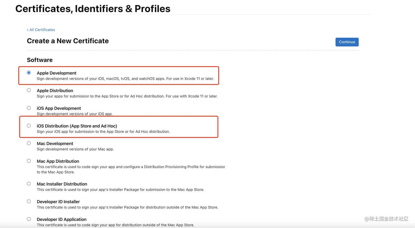This screenshot has width=415, height=228.
Task: Go back via All Certificates link
Action: coord(42,30)
